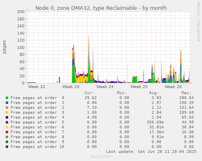The width and height of the screenshot is (202, 161).
Task: Click the dark green order 9 swatch
Action: [x=7, y=142]
